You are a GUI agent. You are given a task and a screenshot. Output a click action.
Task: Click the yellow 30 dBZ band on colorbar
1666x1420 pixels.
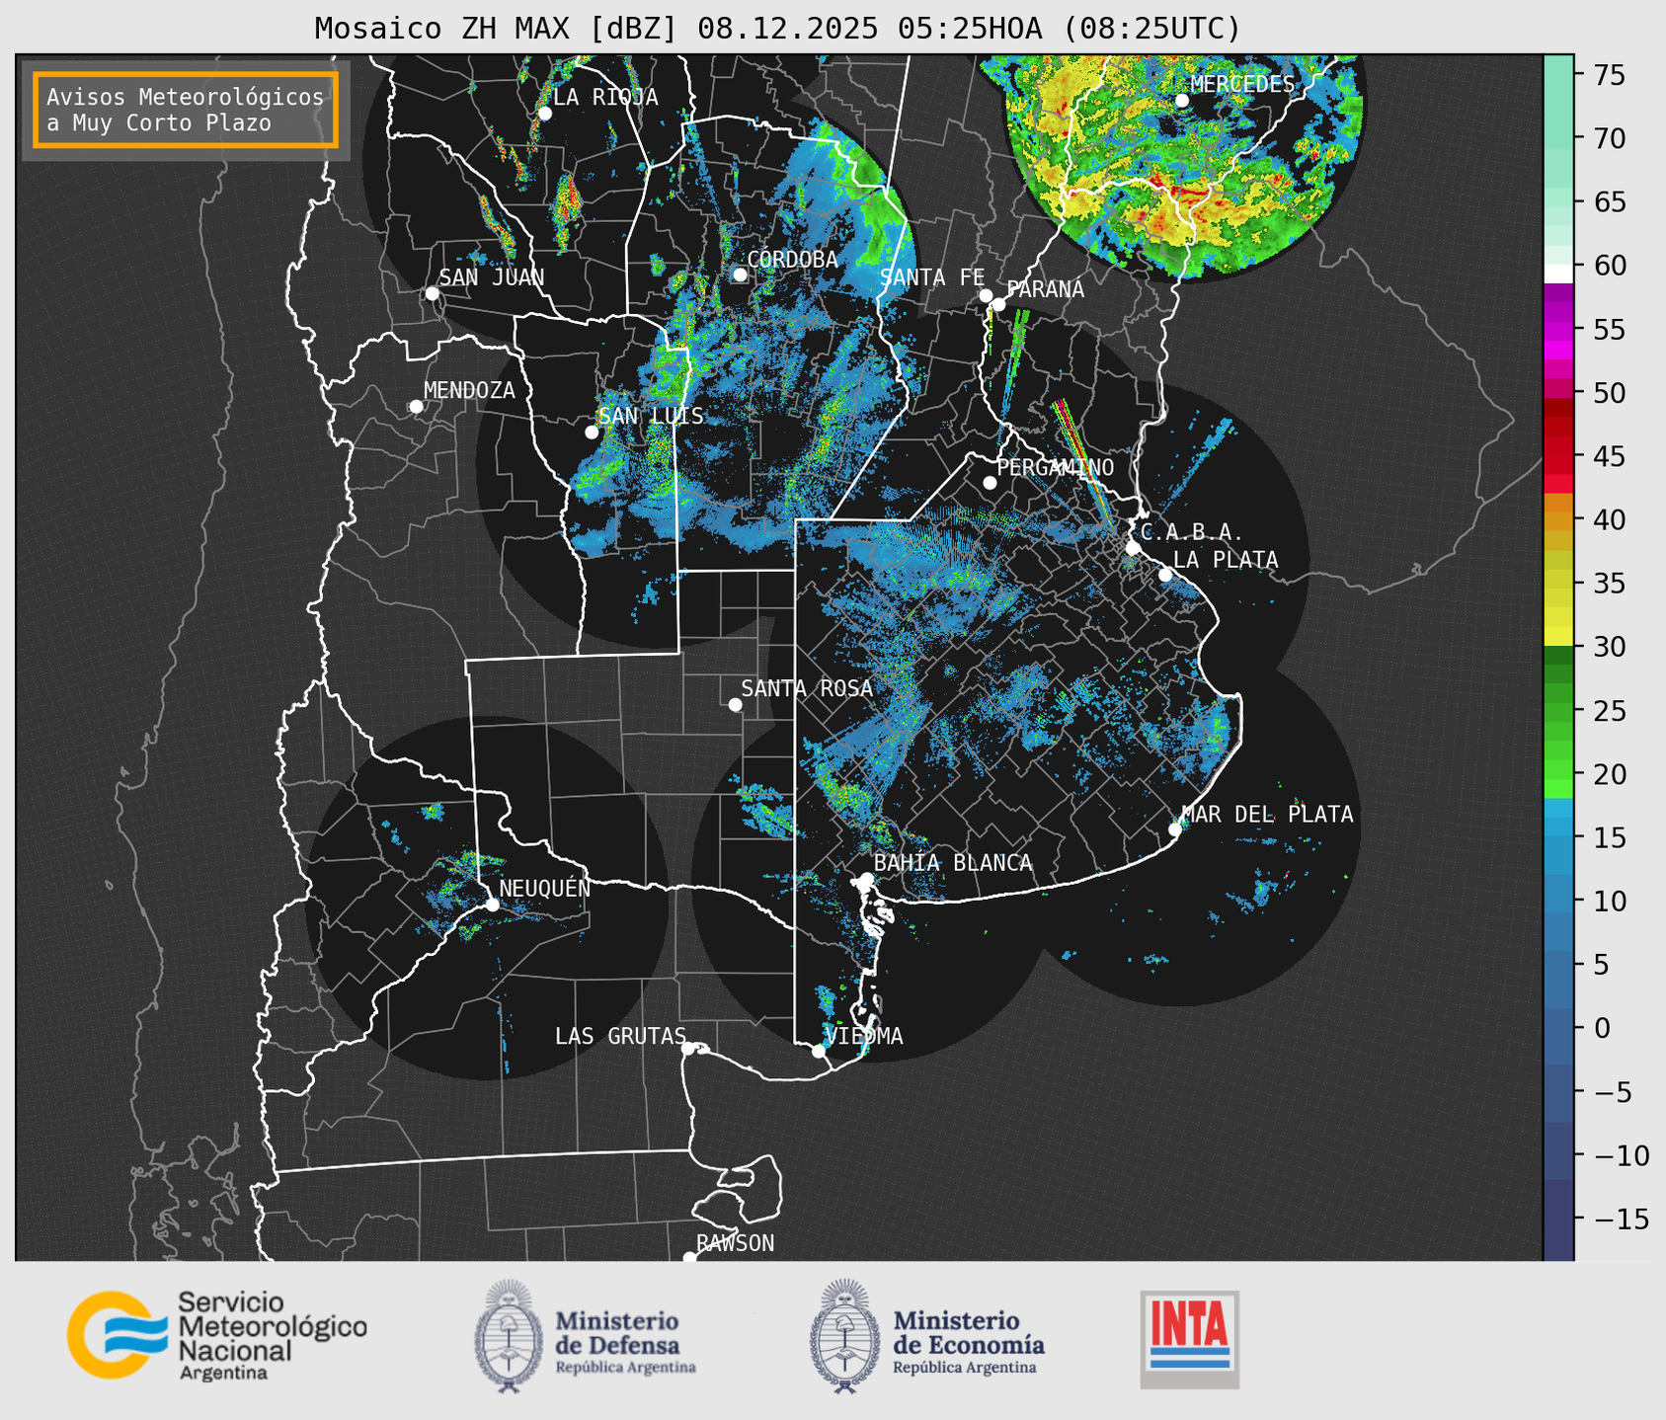point(1558,638)
